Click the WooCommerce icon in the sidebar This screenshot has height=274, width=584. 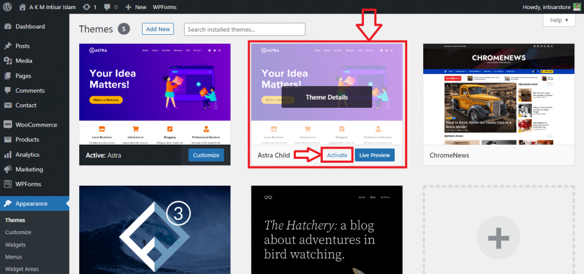(8, 125)
